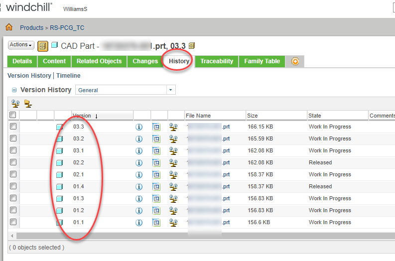
Task: Compare version 03.3 using scales icon
Action: click(x=173, y=127)
